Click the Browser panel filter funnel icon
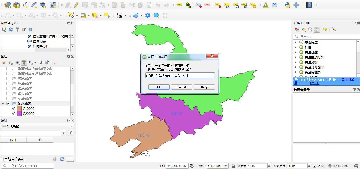The image size is (360, 169). pyautogui.click(x=17, y=29)
